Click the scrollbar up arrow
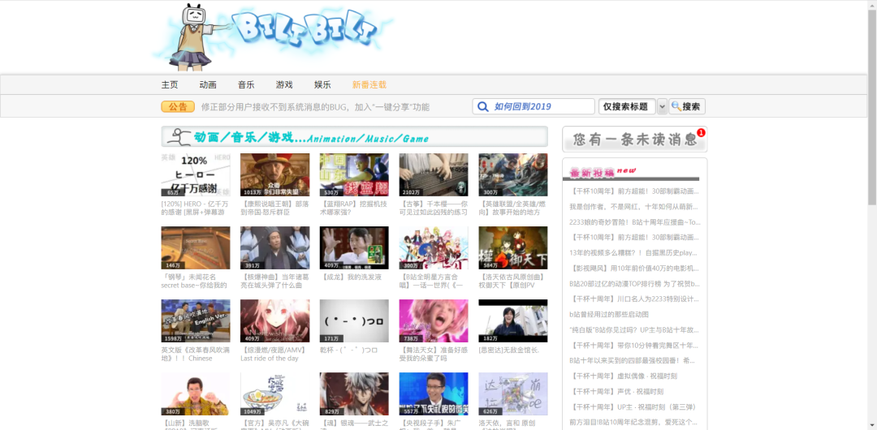The width and height of the screenshot is (877, 430). click(872, 5)
